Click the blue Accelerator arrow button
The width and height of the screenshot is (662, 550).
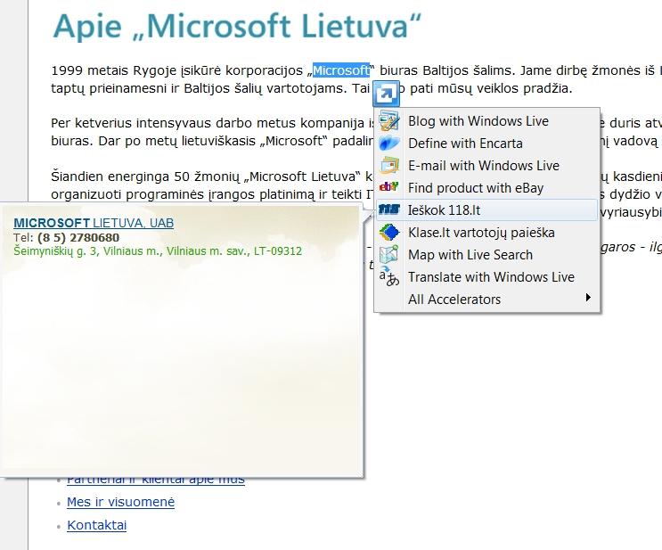(x=386, y=94)
